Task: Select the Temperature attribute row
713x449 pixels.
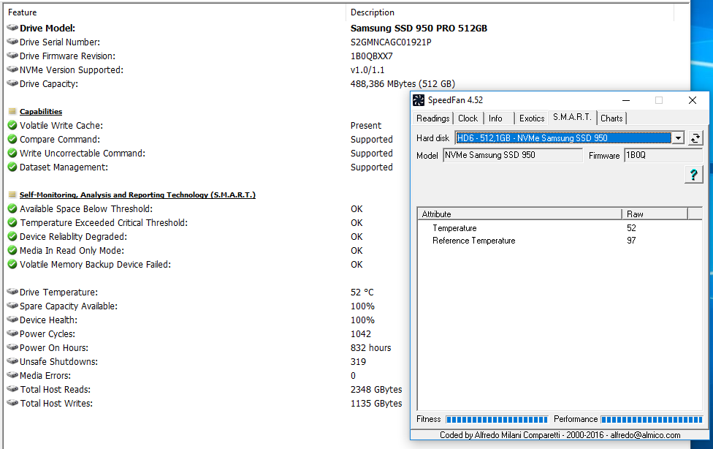Action: tap(560, 228)
